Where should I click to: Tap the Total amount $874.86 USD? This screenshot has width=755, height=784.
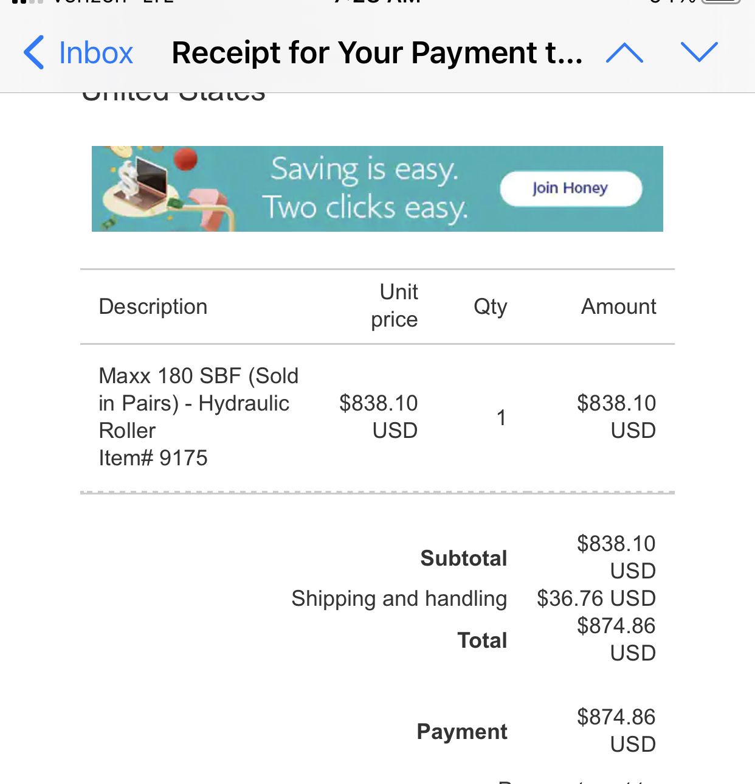click(x=616, y=639)
